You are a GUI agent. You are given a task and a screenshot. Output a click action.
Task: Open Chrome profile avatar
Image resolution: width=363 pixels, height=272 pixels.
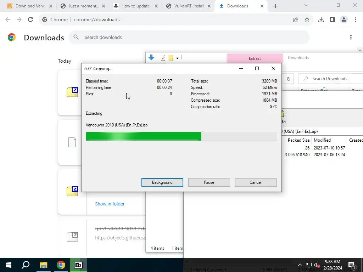pyautogui.click(x=344, y=20)
